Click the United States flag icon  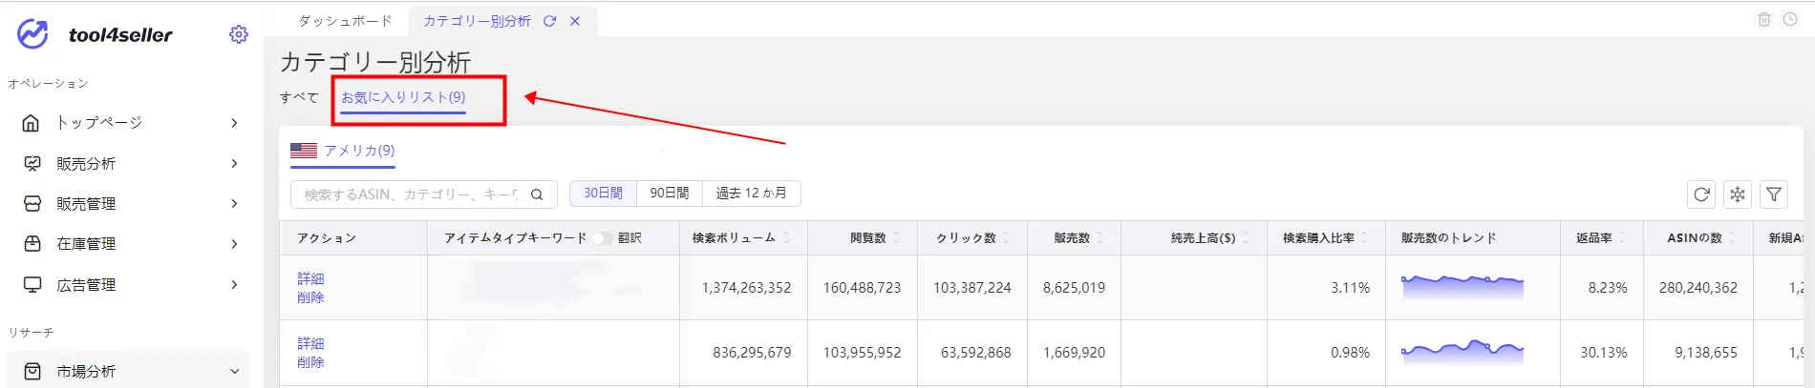304,151
